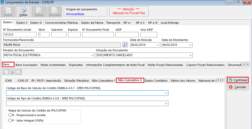Open Data do Movimento date picker
This screenshot has height=129, width=252.
190,45
